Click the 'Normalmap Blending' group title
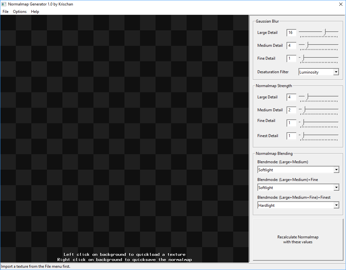346x270 pixels. pos(274,154)
